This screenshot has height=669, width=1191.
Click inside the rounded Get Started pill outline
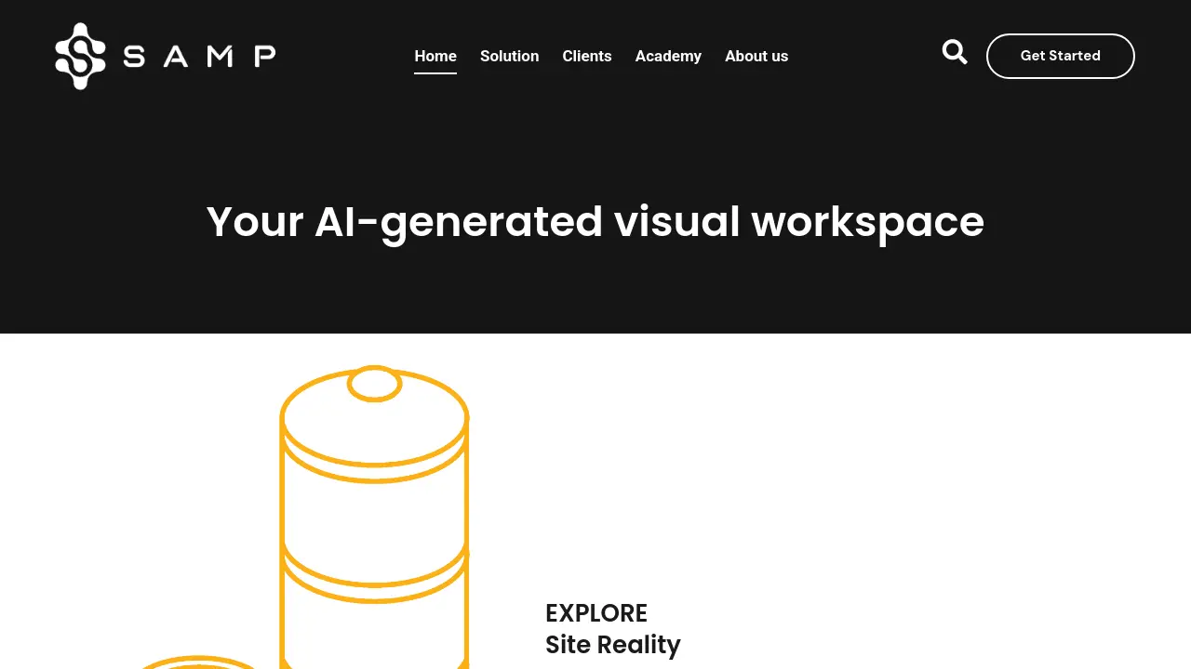(1060, 56)
